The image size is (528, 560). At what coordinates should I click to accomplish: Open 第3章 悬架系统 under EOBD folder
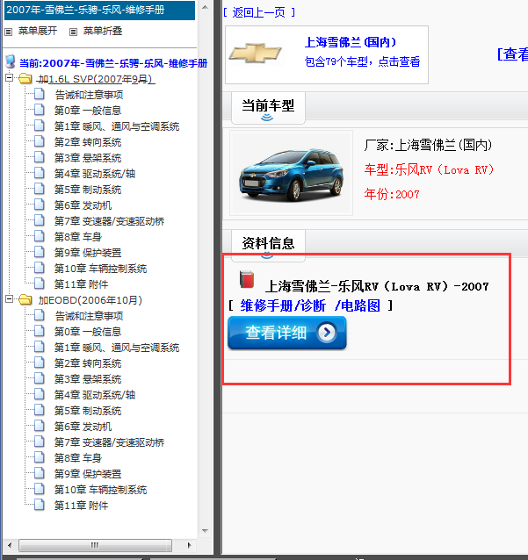tap(88, 379)
